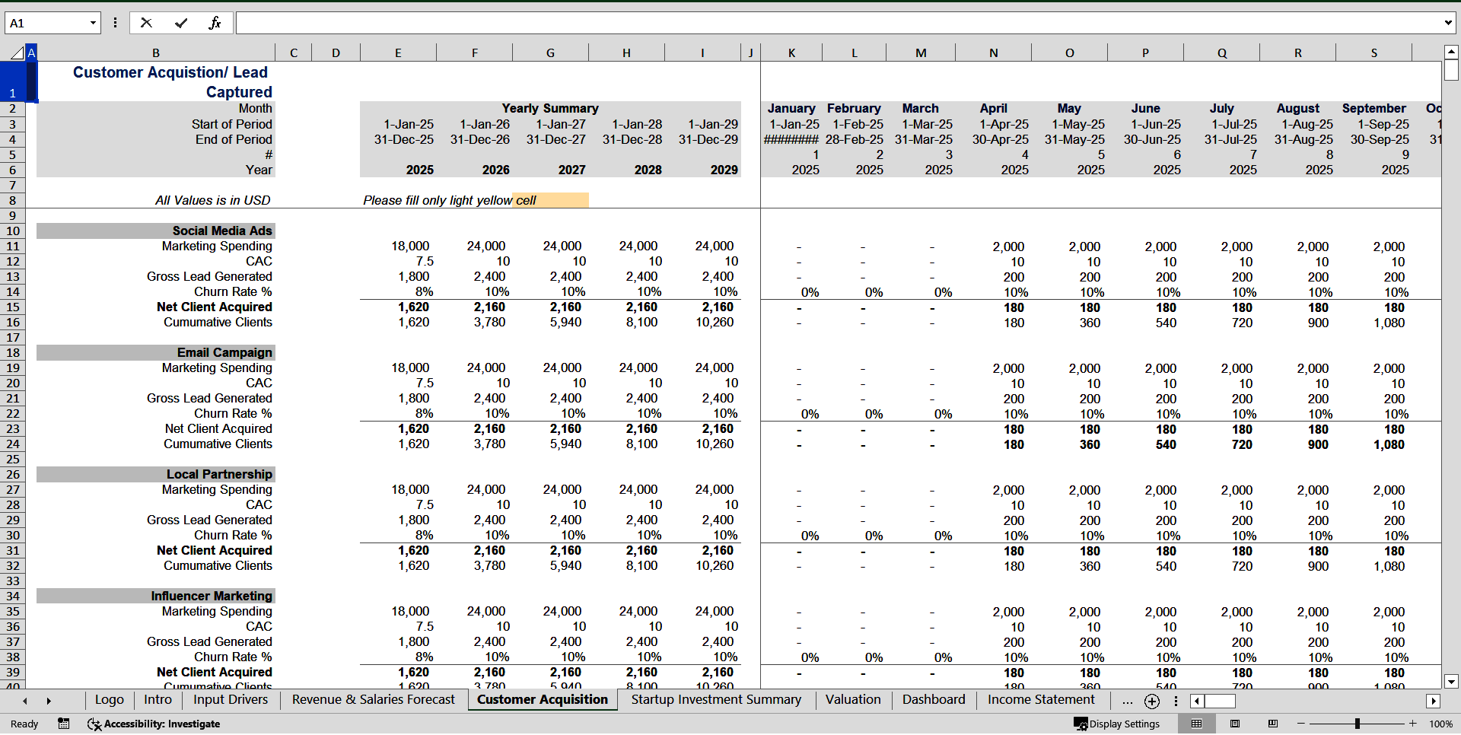Screen dimensions: 1461x735
Task: Click the Cancel (X) formula bar icon
Action: pyautogui.click(x=146, y=23)
